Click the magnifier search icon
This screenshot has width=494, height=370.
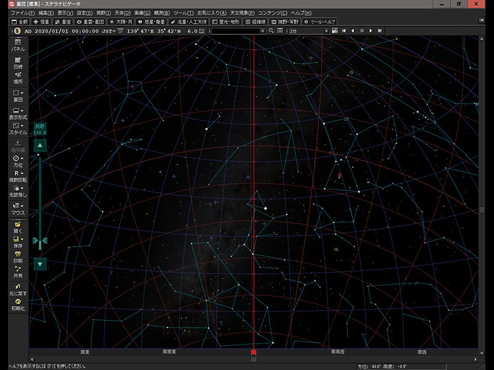click(271, 30)
